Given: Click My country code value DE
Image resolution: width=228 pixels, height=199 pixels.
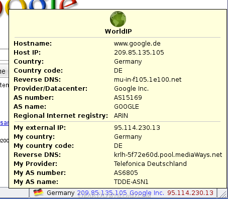Looking at the screenshot, I should (x=118, y=146).
